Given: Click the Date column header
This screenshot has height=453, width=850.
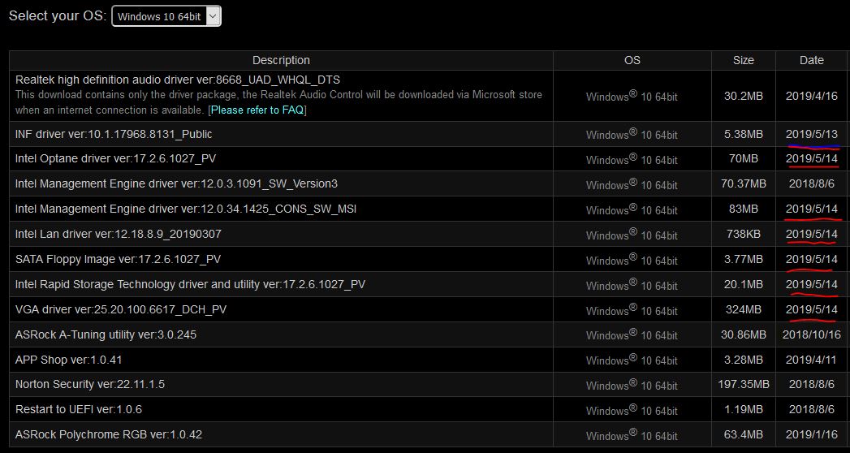Looking at the screenshot, I should pos(812,60).
